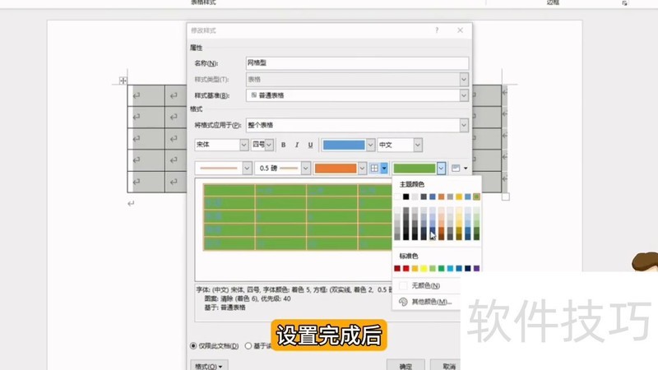The width and height of the screenshot is (658, 370).
Task: Pick the darkest green theme shade
Action: click(x=476, y=237)
